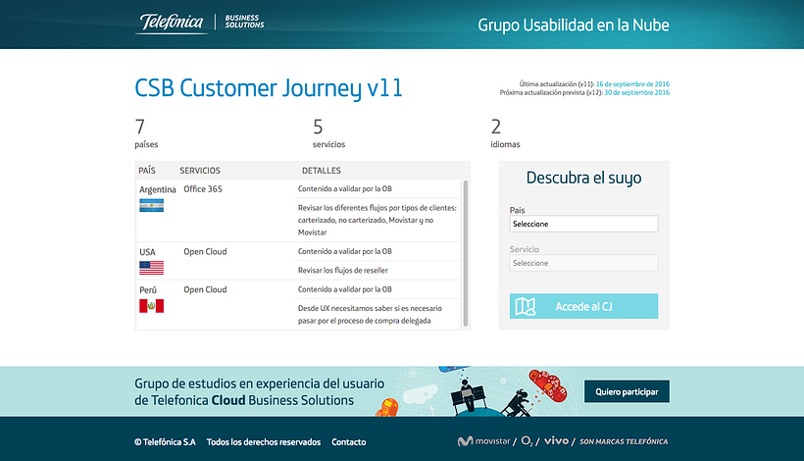Click the DETALLES column header

(321, 171)
